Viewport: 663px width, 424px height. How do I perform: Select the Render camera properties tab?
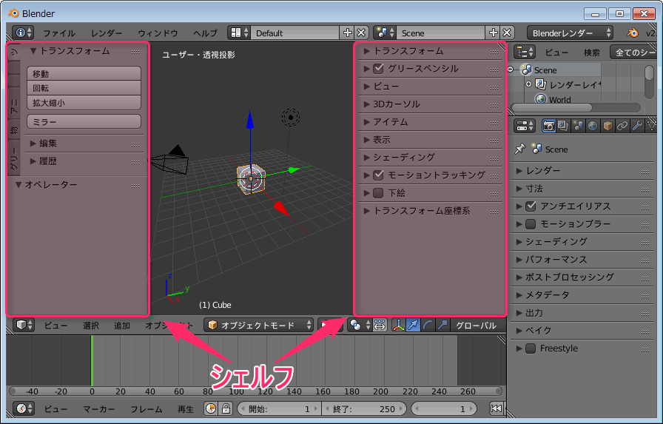(x=549, y=126)
